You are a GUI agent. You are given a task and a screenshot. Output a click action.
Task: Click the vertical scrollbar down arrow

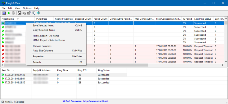(226, 62)
